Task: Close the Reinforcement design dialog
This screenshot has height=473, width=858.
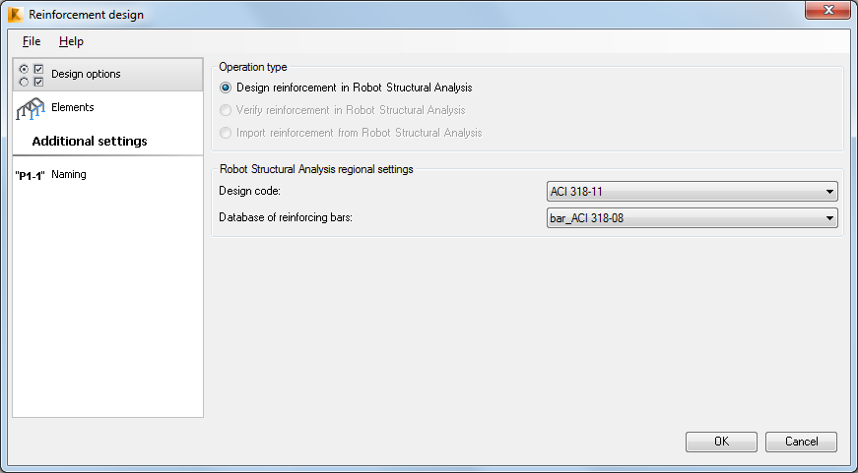Action: point(827,11)
